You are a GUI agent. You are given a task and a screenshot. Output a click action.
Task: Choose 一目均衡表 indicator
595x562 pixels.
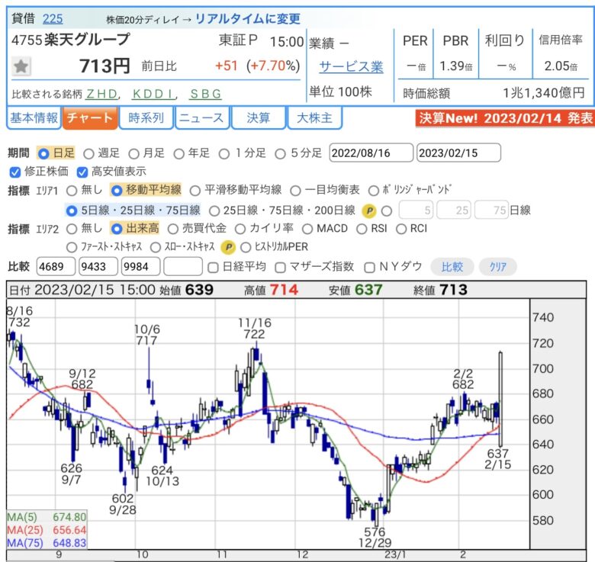[295, 191]
